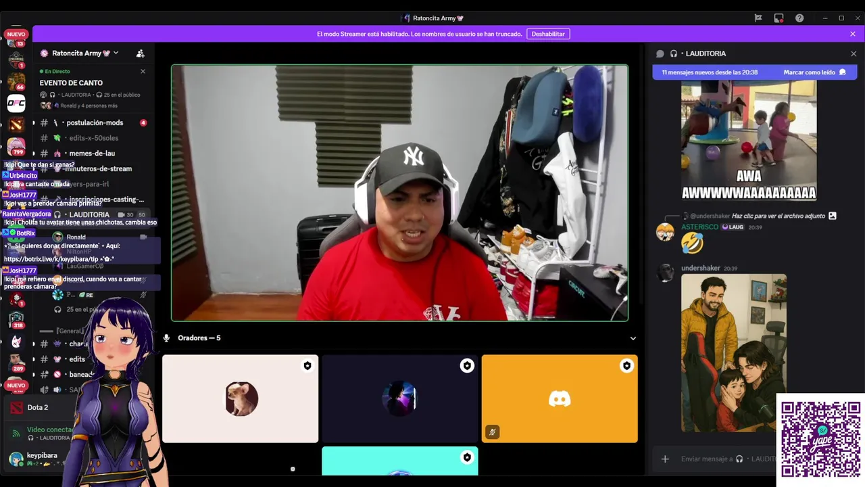Click the lower NUEVO unread servers indicator
865x487 pixels.
[x=16, y=386]
